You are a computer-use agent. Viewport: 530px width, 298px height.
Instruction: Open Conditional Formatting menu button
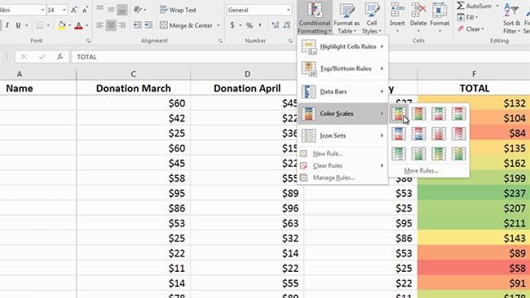click(315, 18)
